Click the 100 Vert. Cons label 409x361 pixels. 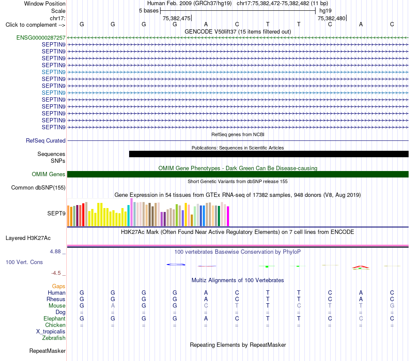pos(24,262)
